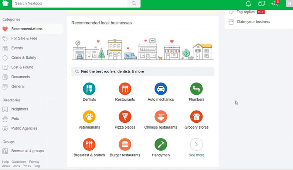Click the Tag replies 10+ badge
The height and width of the screenshot is (170, 293).
[x=261, y=12]
